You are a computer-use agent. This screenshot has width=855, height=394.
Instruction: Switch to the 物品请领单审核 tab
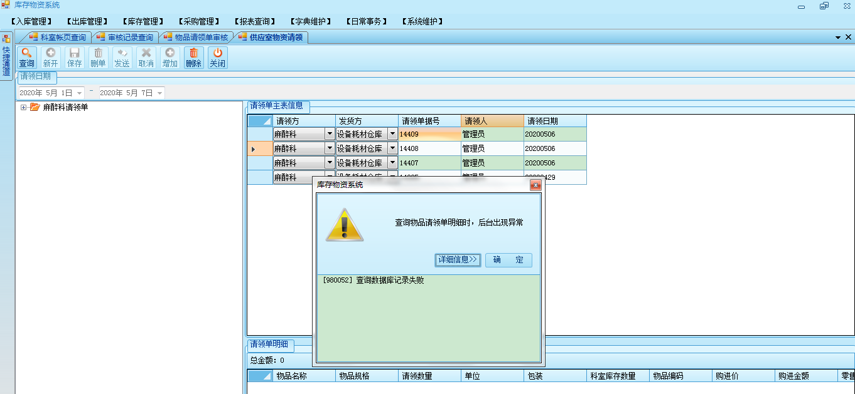[196, 38]
